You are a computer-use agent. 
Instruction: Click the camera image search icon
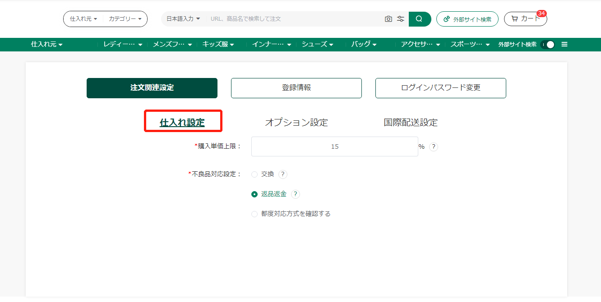click(x=388, y=19)
